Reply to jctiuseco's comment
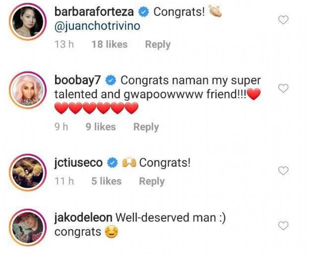The width and height of the screenshot is (309, 255). pos(152,181)
